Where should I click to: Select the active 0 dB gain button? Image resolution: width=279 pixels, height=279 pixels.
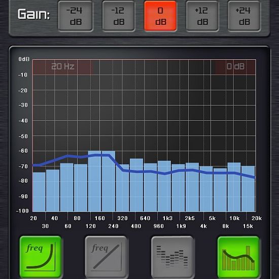pyautogui.click(x=160, y=16)
